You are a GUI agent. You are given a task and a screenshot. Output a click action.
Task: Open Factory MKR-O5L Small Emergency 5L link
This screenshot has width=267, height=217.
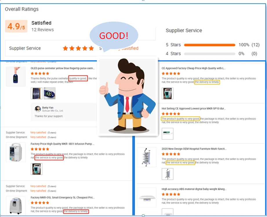pyautogui.click(x=63, y=197)
